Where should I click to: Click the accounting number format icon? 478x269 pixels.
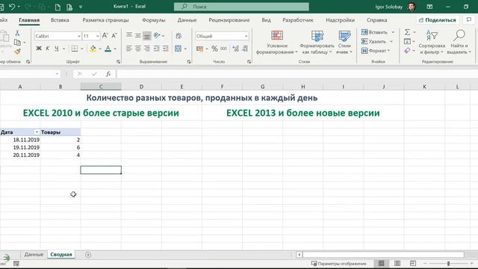tap(200, 49)
